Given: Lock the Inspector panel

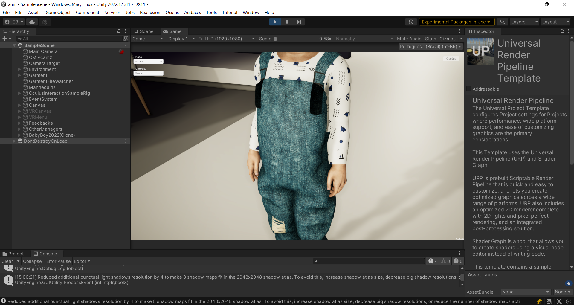Looking at the screenshot, I should [x=562, y=31].
